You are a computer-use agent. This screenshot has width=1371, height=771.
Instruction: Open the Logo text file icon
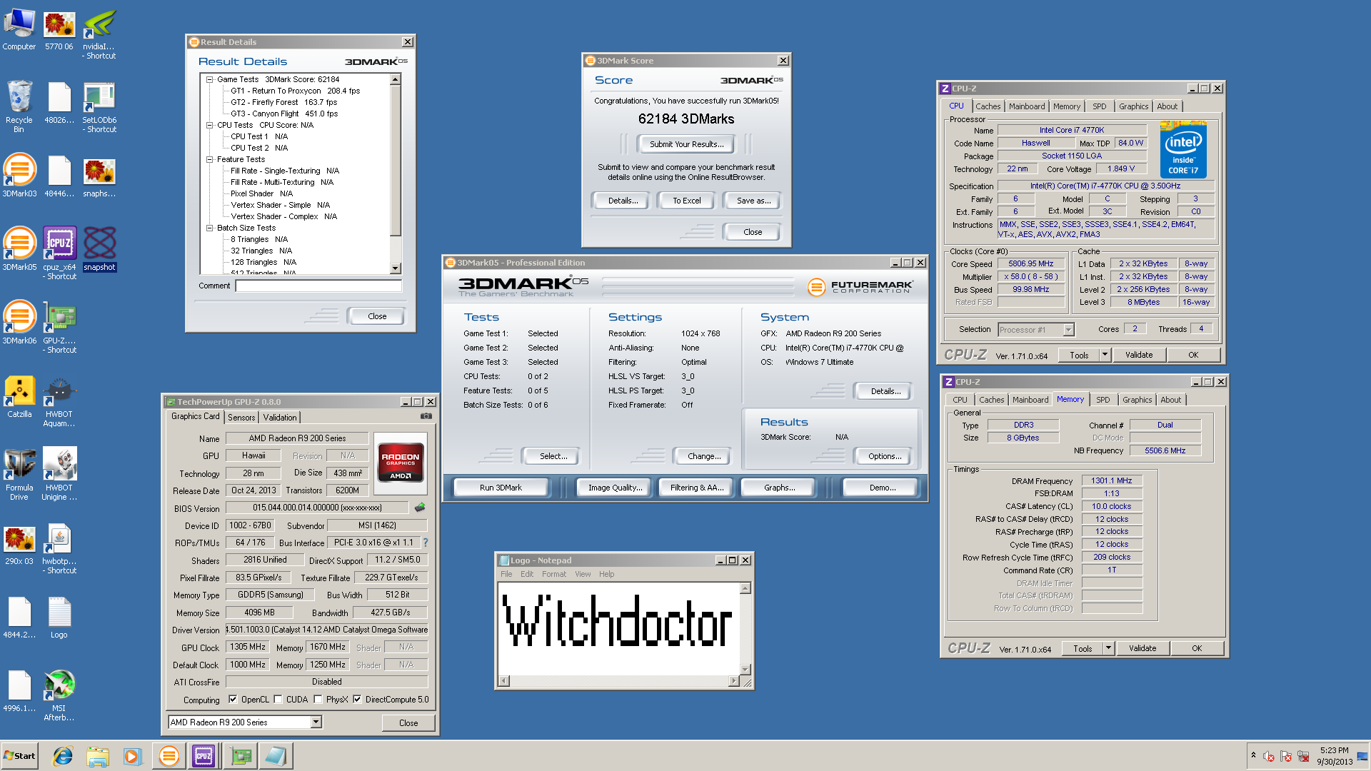(x=59, y=618)
